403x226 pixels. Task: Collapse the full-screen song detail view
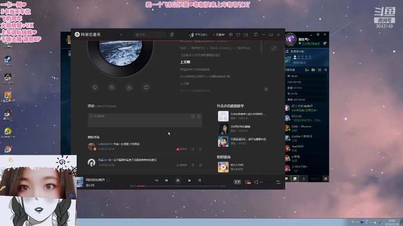coord(274,48)
